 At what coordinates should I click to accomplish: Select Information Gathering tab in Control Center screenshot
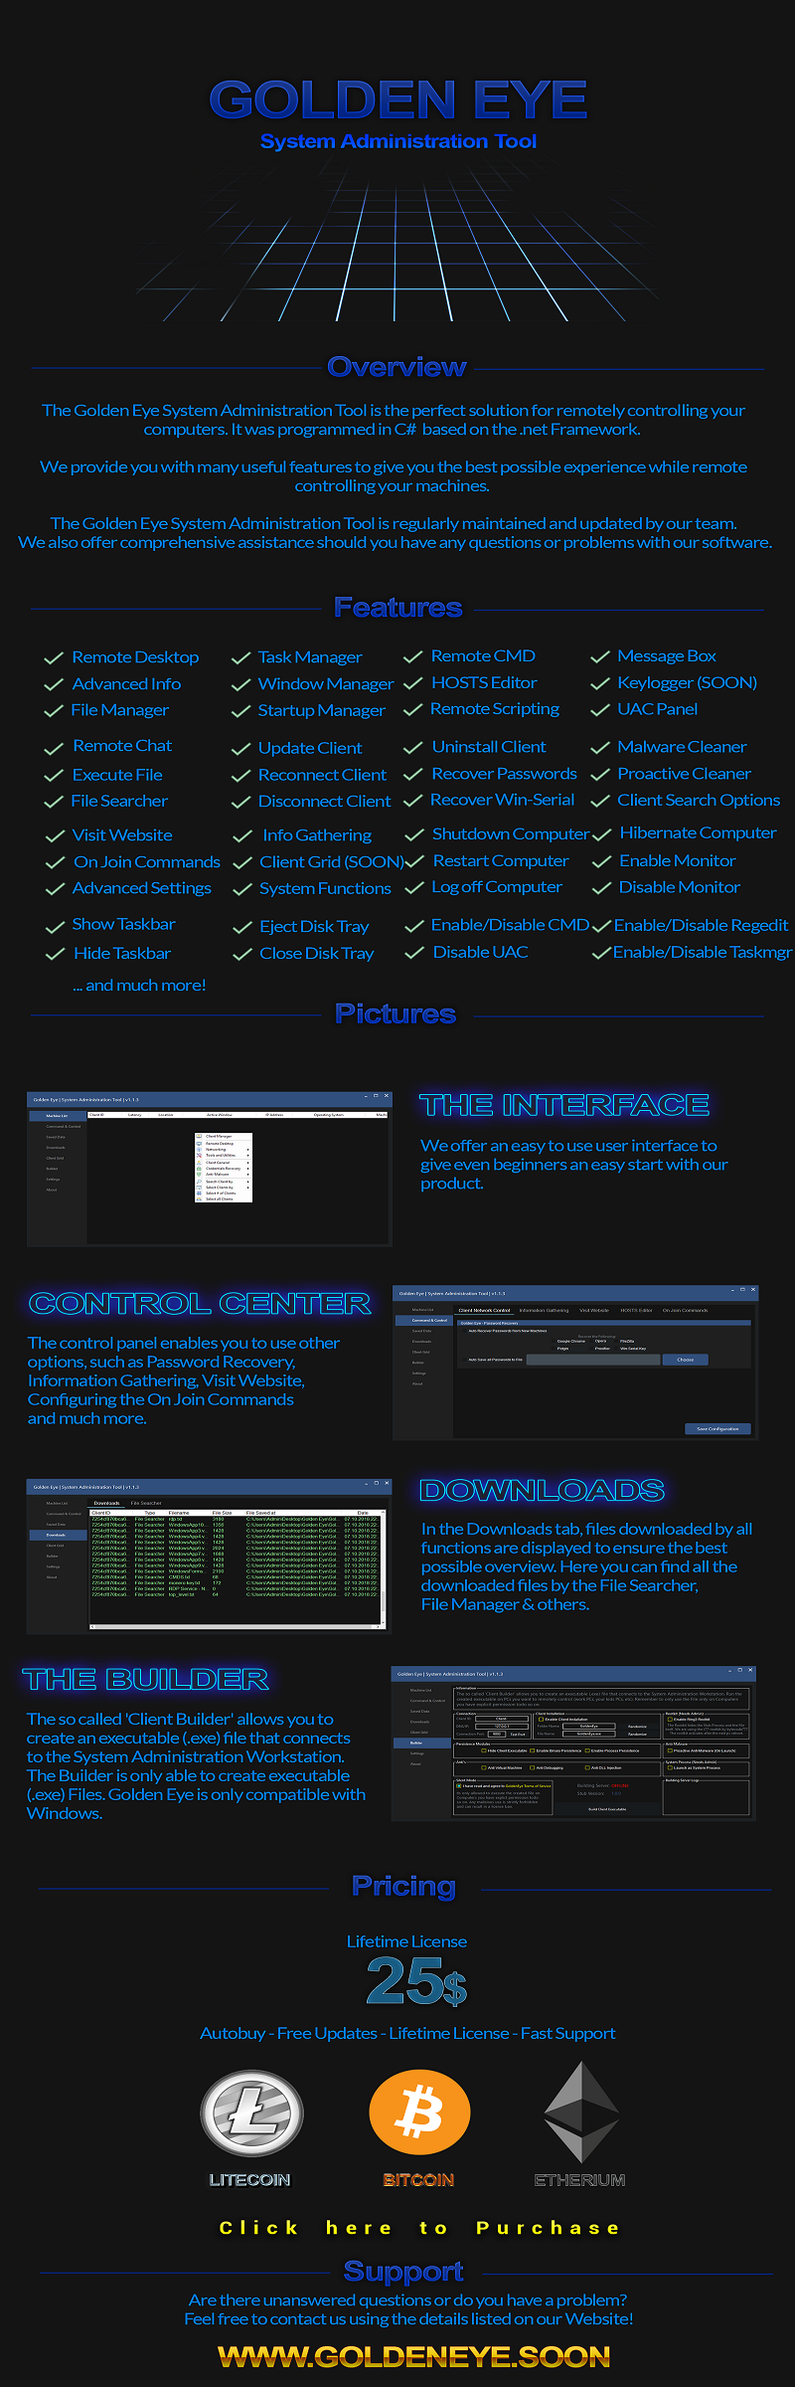(544, 1310)
